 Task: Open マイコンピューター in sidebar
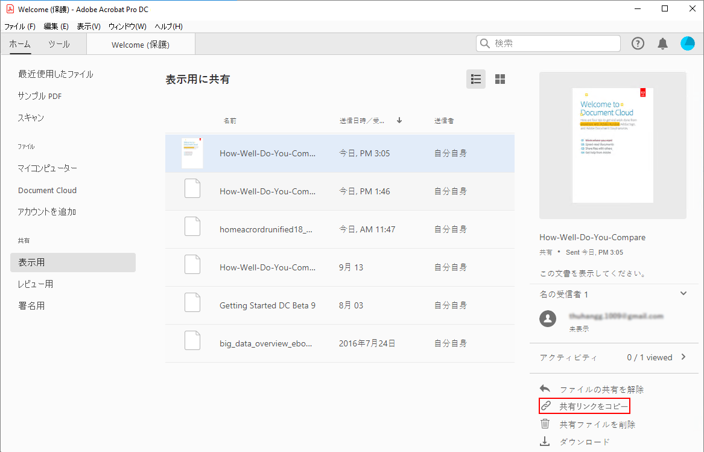pos(47,168)
